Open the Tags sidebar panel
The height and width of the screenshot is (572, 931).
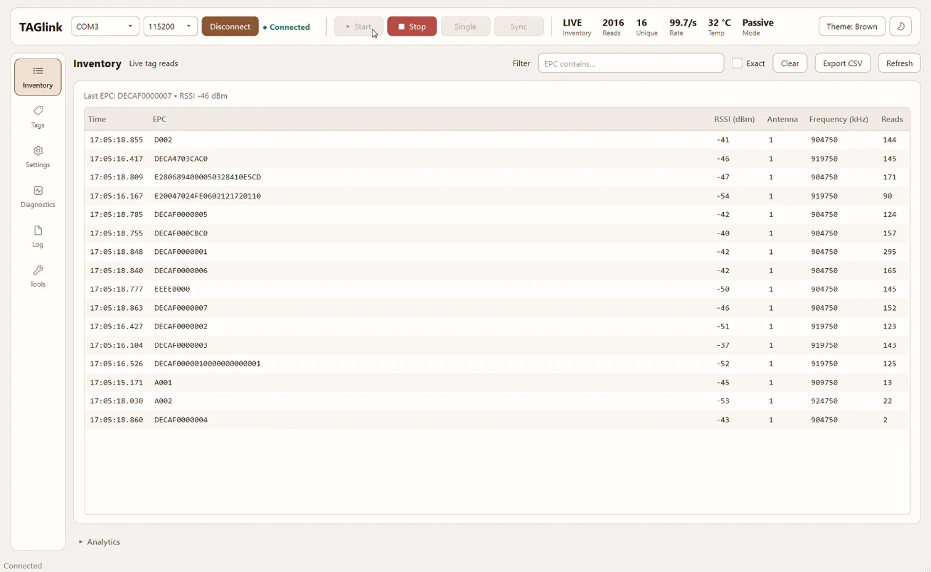point(38,116)
